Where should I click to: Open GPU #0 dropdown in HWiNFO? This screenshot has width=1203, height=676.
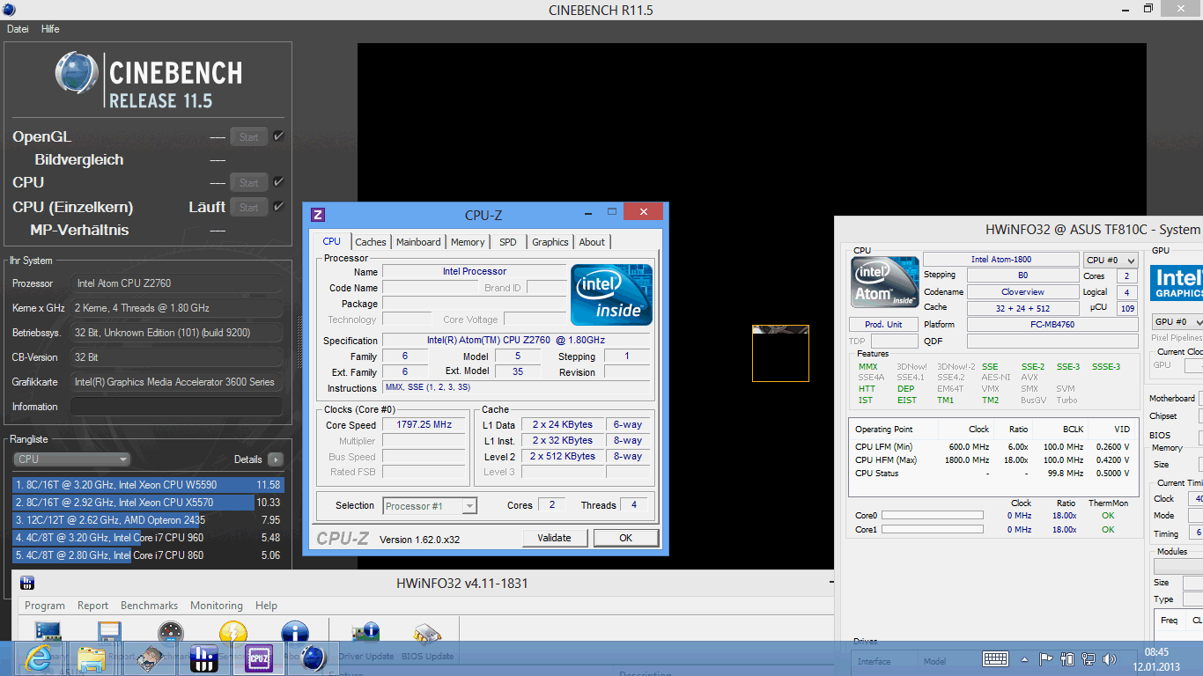(1177, 322)
